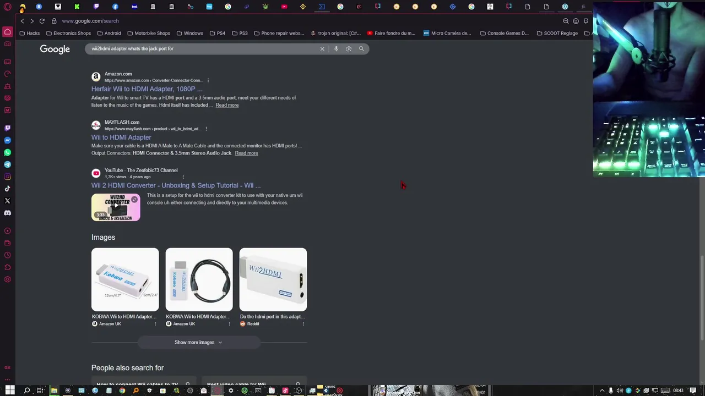Click the Google logo
The image size is (705, 396).
coord(55,49)
